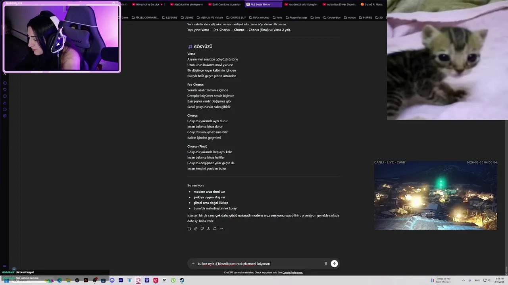Open Microsoft Edge from the taskbar
Image resolution: width=508 pixels, height=285 pixels.
coord(60,280)
